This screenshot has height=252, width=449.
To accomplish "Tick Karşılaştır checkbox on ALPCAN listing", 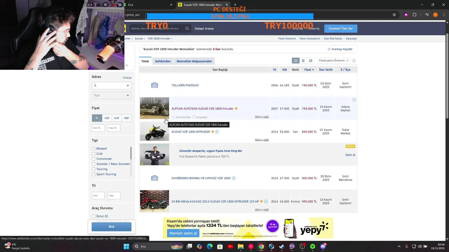I will pyautogui.click(x=194, y=117).
